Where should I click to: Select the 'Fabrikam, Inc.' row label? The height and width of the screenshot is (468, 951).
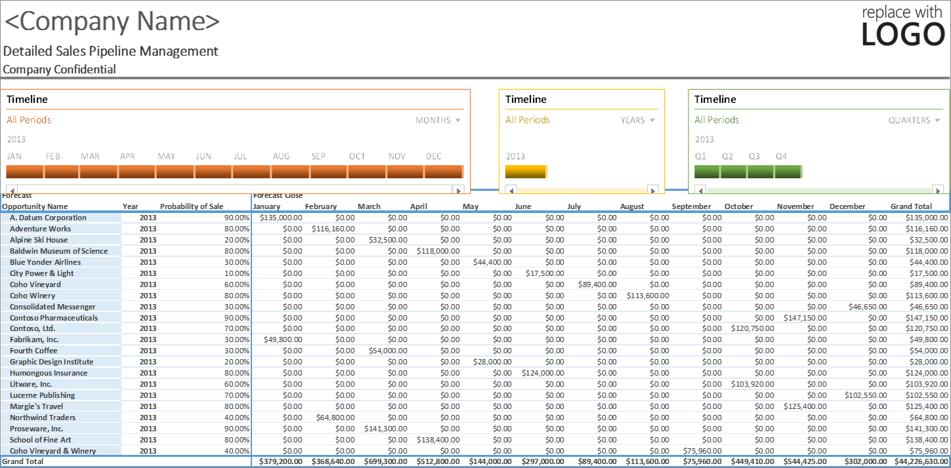pyautogui.click(x=34, y=340)
